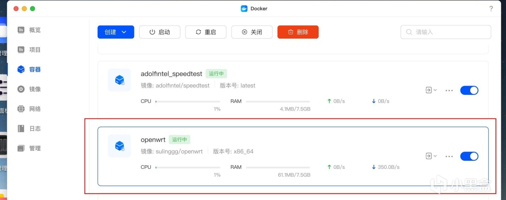Click the openwrt download arrow icon
The width and height of the screenshot is (506, 200).
[x=374, y=167]
